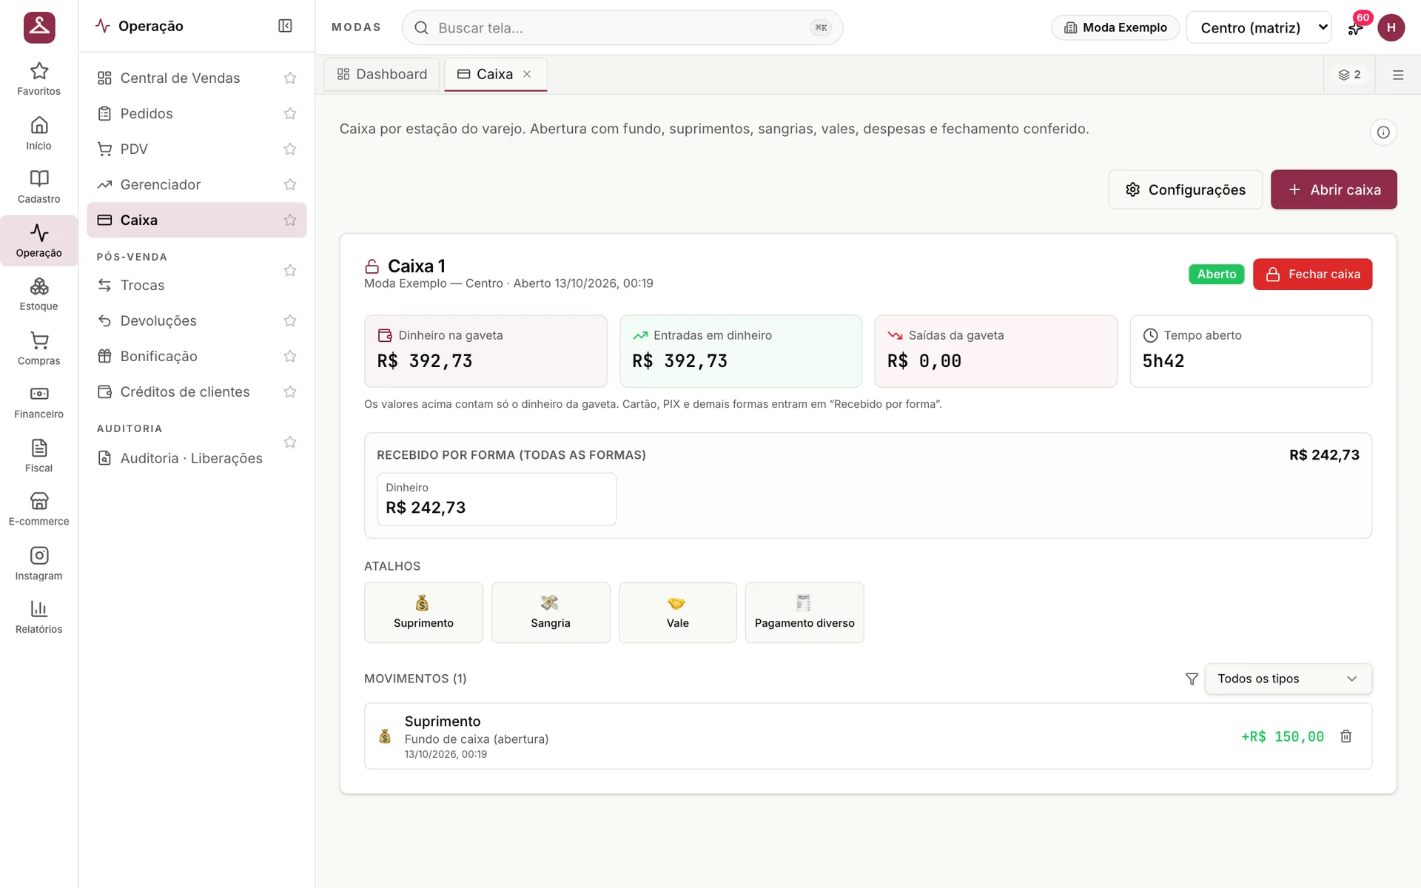Screen dimensions: 1421x888
Task: Open the notifications icon with badge 60
Action: point(1356,27)
